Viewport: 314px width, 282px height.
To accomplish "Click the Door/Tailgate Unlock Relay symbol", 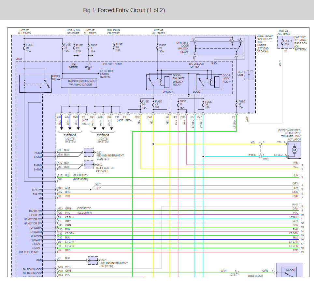I will 159,82.
